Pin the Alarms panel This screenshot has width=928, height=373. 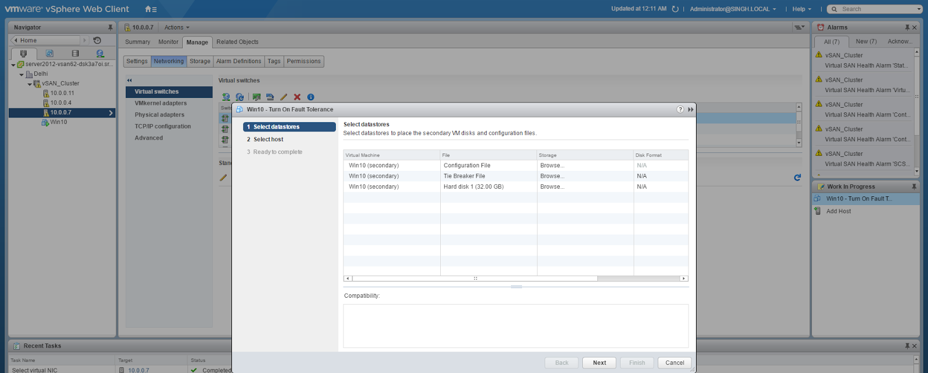point(907,27)
